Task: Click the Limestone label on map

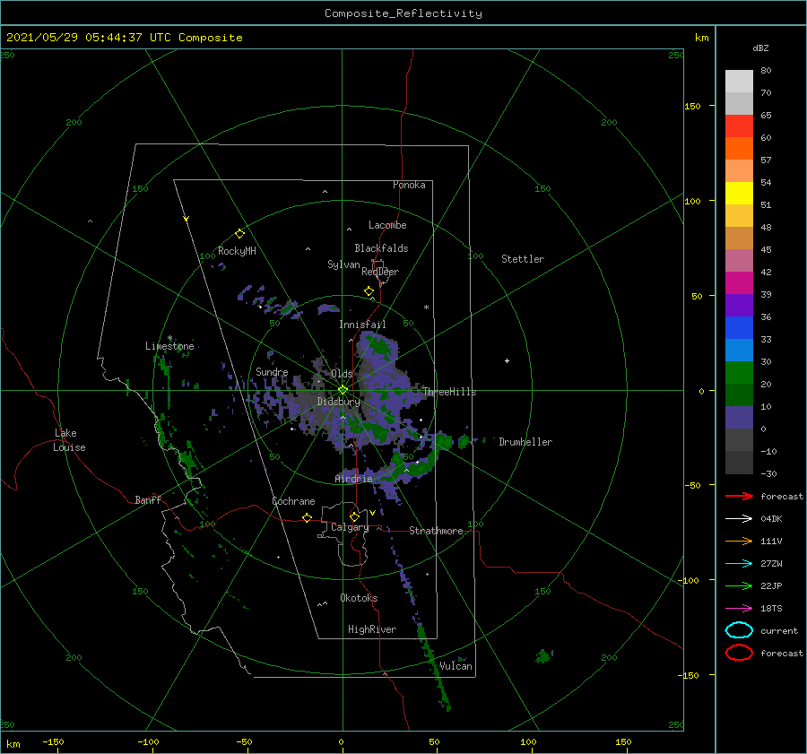Action: [169, 346]
